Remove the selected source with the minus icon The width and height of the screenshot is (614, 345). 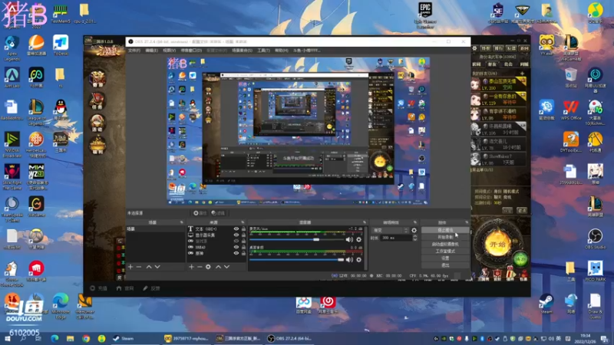click(x=200, y=267)
